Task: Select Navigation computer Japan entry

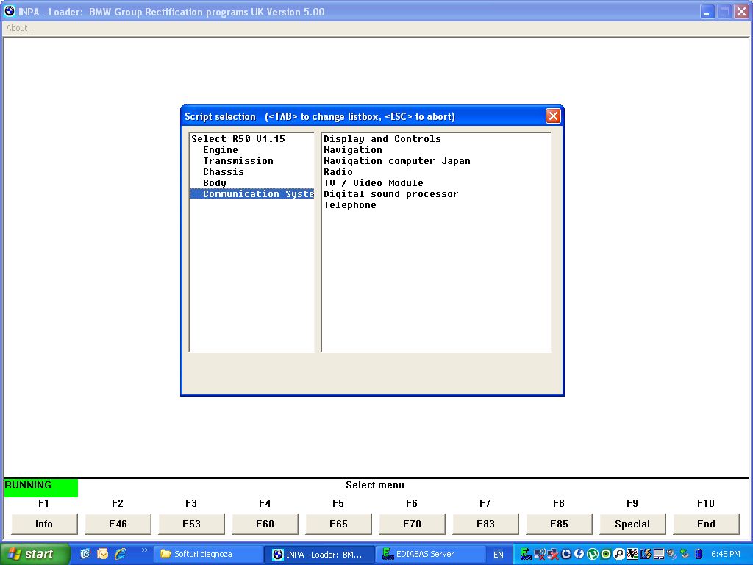Action: [397, 161]
